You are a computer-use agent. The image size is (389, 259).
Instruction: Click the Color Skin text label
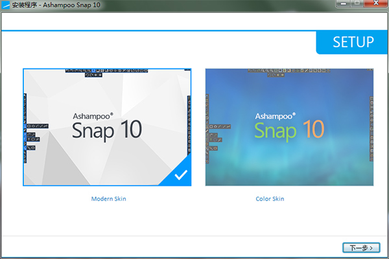[270, 199]
